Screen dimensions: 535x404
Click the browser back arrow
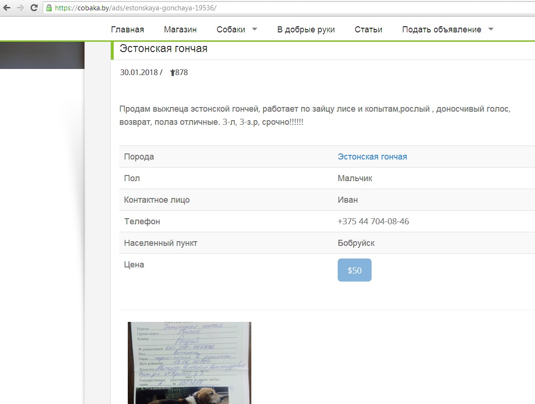click(7, 8)
